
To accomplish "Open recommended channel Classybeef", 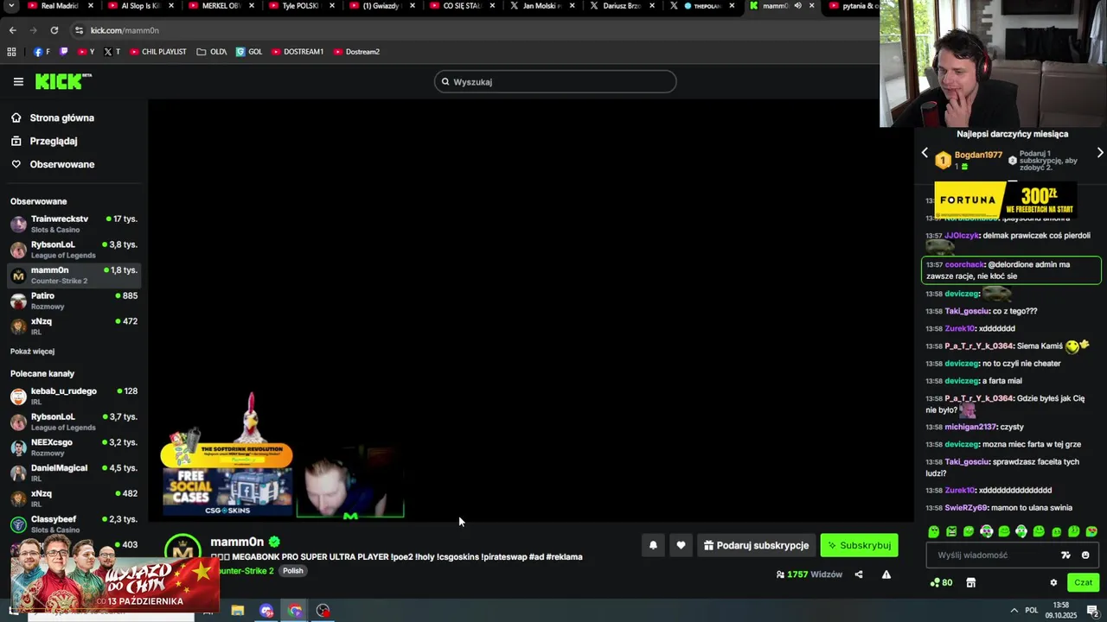I will click(74, 524).
